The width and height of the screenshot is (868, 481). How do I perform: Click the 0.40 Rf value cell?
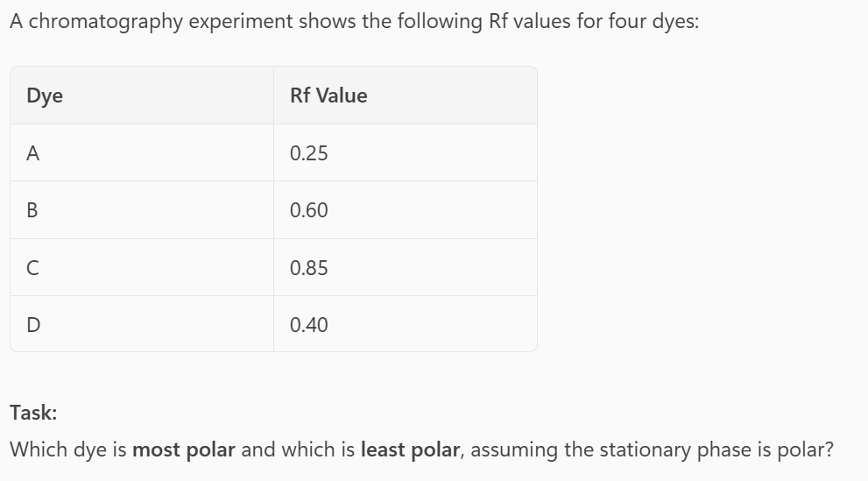309,325
